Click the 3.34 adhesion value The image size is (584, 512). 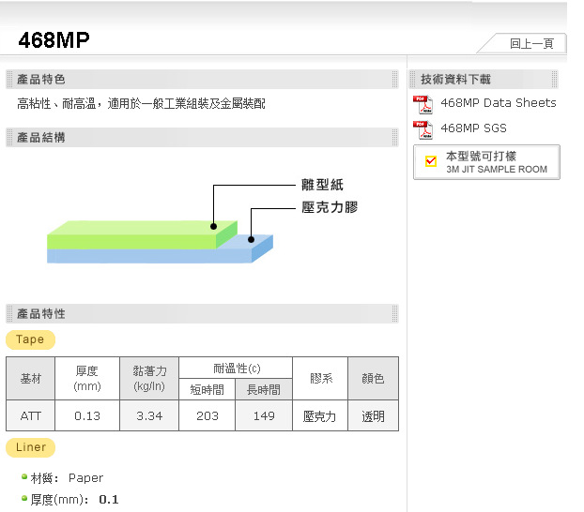point(149,415)
